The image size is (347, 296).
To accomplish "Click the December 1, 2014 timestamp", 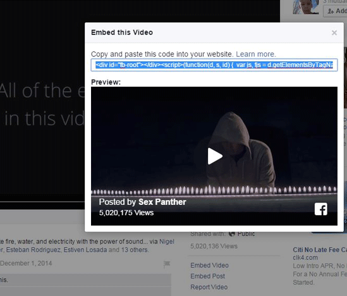I will [x=26, y=263].
